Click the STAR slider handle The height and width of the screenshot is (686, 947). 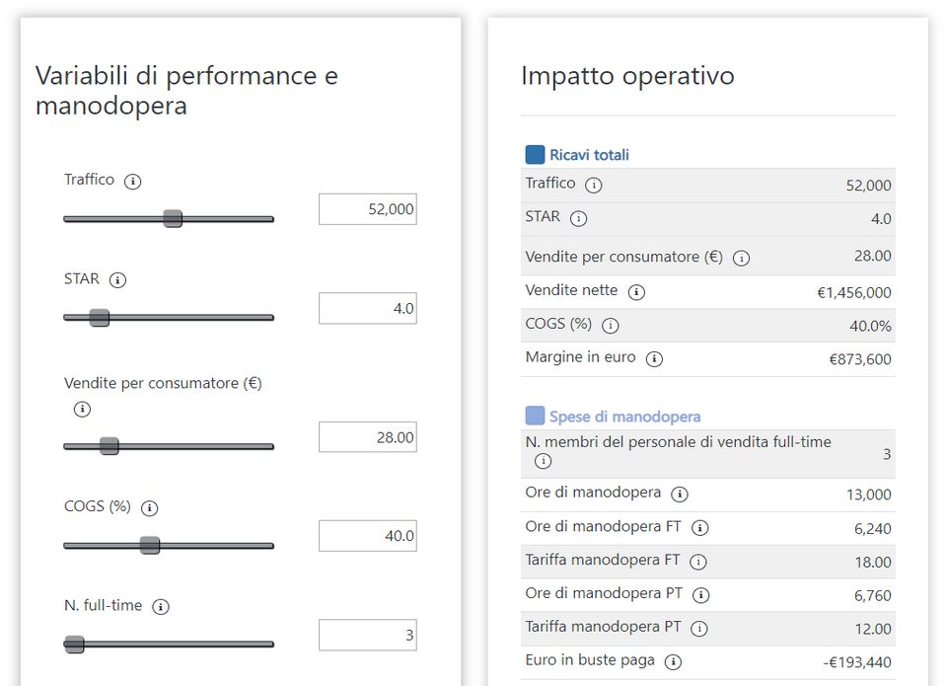point(100,317)
